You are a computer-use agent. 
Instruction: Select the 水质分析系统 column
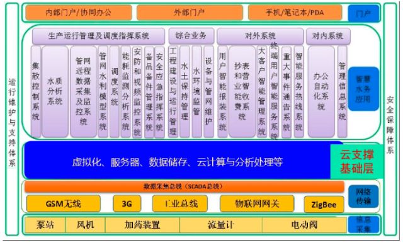tap(55, 91)
